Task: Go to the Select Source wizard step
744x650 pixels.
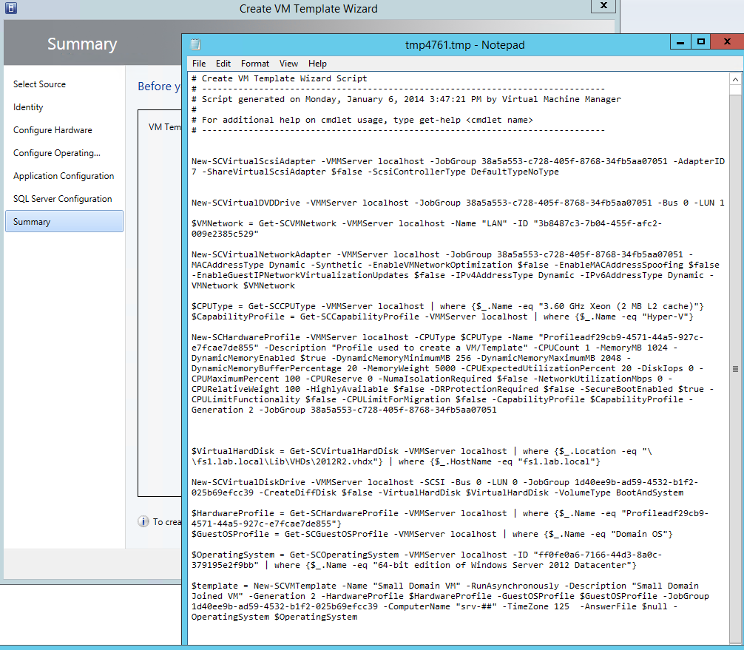Action: (x=39, y=84)
